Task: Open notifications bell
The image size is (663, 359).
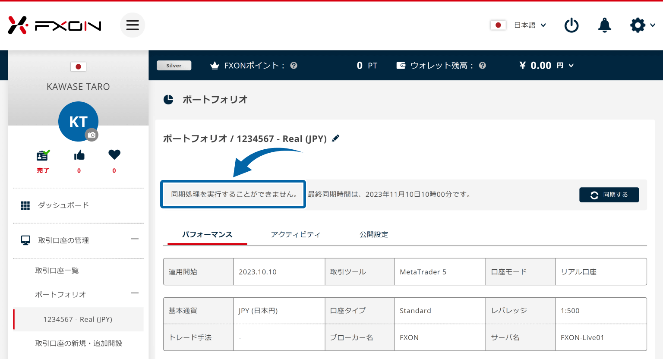Action: coord(605,25)
